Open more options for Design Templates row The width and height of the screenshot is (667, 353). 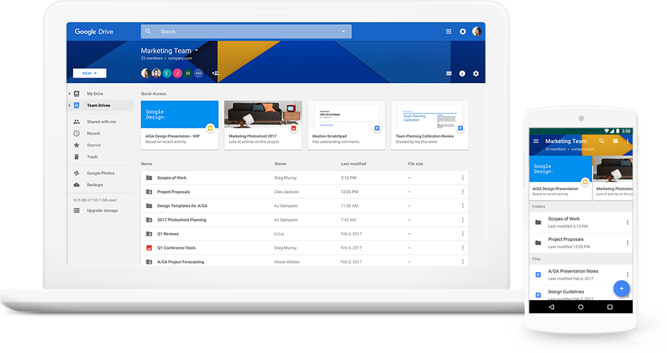[x=462, y=205]
